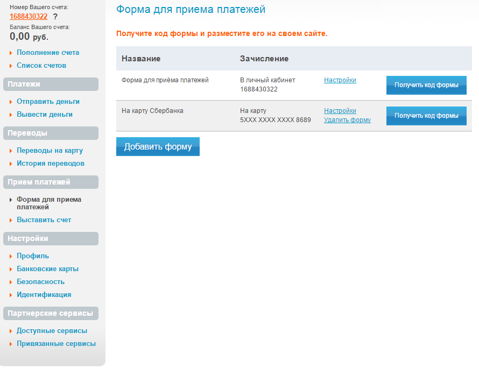Open Переводы на карту

50,150
